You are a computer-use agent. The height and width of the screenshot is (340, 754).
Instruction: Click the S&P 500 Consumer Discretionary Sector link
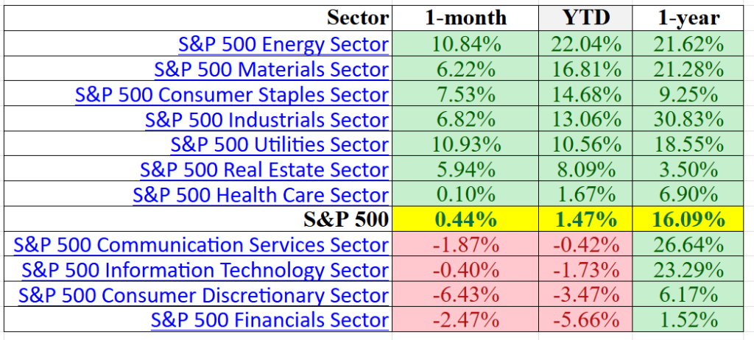tap(204, 295)
